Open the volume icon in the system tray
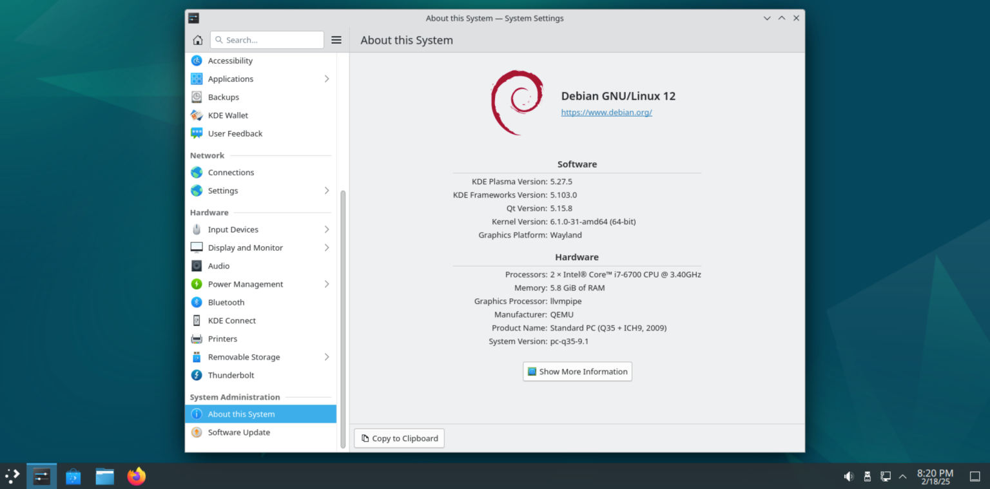The width and height of the screenshot is (990, 489). tap(848, 476)
